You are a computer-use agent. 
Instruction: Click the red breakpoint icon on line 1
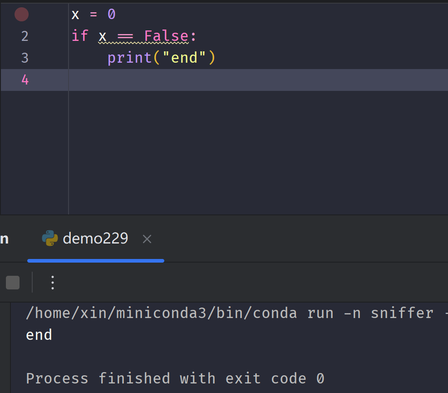[21, 14]
